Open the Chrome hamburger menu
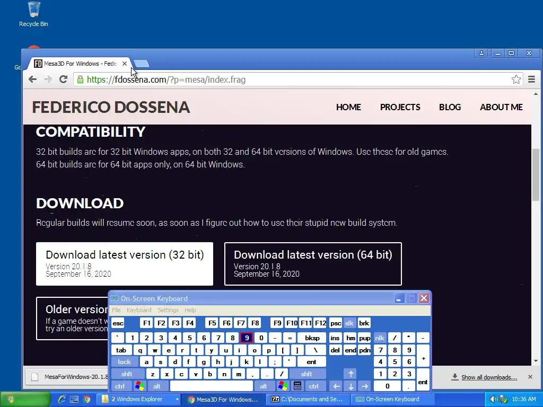This screenshot has width=543, height=407. 531,79
